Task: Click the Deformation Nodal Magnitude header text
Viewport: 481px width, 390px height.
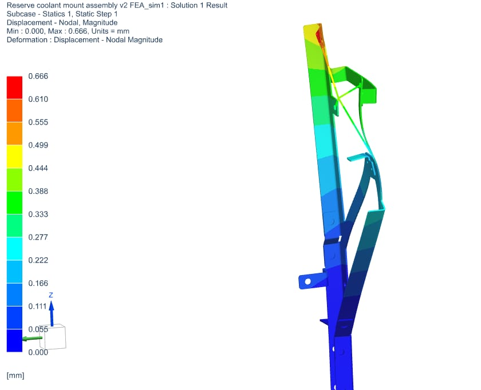Action: click(84, 39)
